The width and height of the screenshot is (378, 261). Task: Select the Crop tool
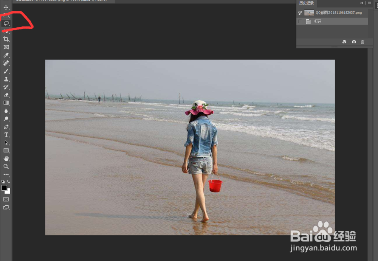point(6,39)
